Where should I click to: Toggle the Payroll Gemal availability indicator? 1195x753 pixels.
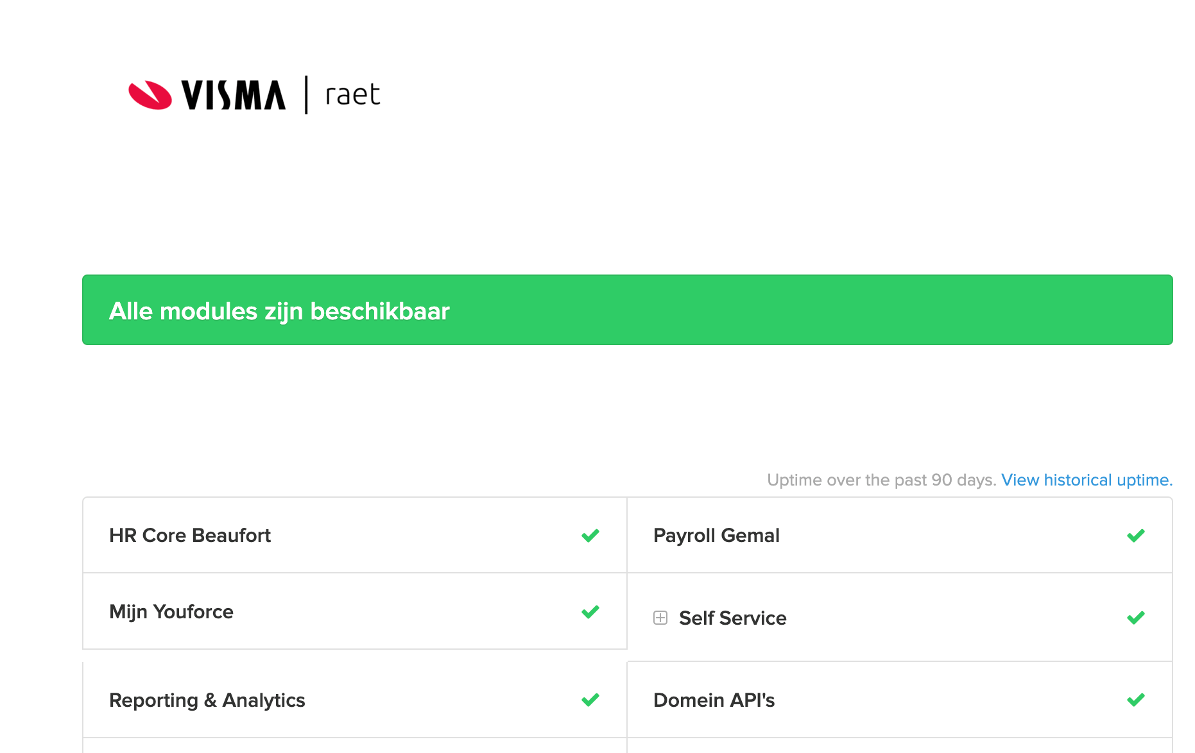[x=1135, y=535]
